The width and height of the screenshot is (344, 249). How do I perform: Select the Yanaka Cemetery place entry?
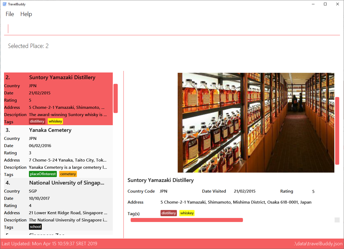(58, 151)
